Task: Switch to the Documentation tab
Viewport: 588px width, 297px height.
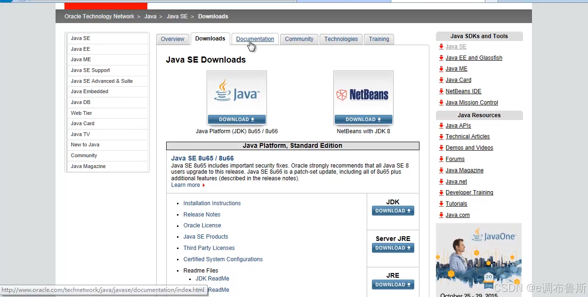Action: [x=255, y=39]
